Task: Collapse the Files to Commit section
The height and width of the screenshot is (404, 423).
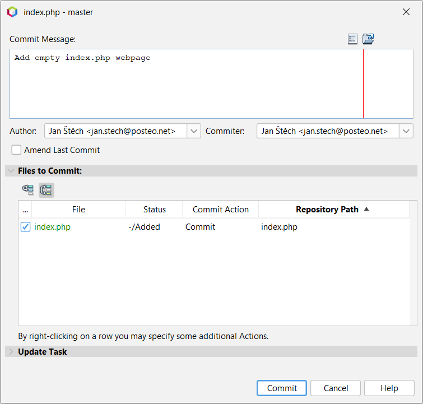Action: [x=11, y=171]
